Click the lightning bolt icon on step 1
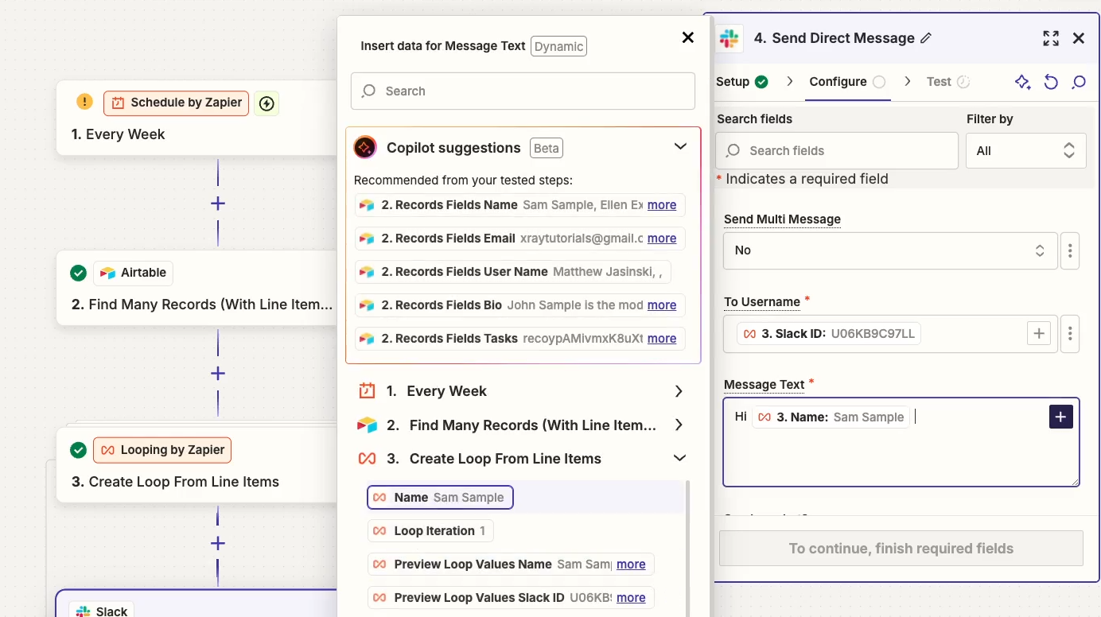The width and height of the screenshot is (1101, 617). coord(266,103)
